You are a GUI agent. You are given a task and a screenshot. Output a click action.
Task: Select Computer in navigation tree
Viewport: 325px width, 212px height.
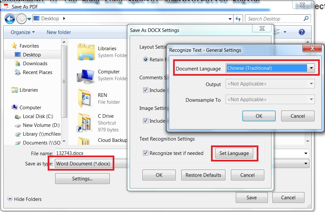click(30, 108)
